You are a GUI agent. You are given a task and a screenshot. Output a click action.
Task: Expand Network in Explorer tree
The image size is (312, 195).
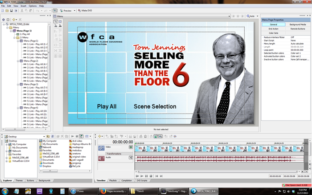point(7,151)
